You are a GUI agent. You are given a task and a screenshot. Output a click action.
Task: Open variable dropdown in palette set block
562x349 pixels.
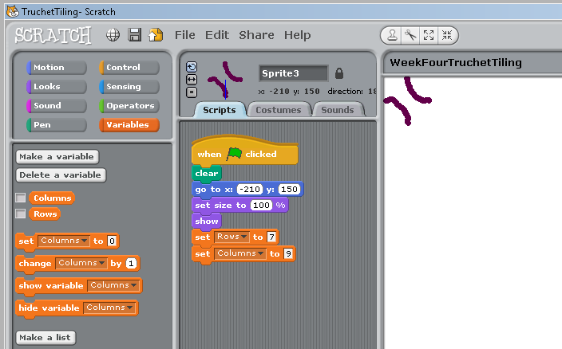tap(63, 241)
